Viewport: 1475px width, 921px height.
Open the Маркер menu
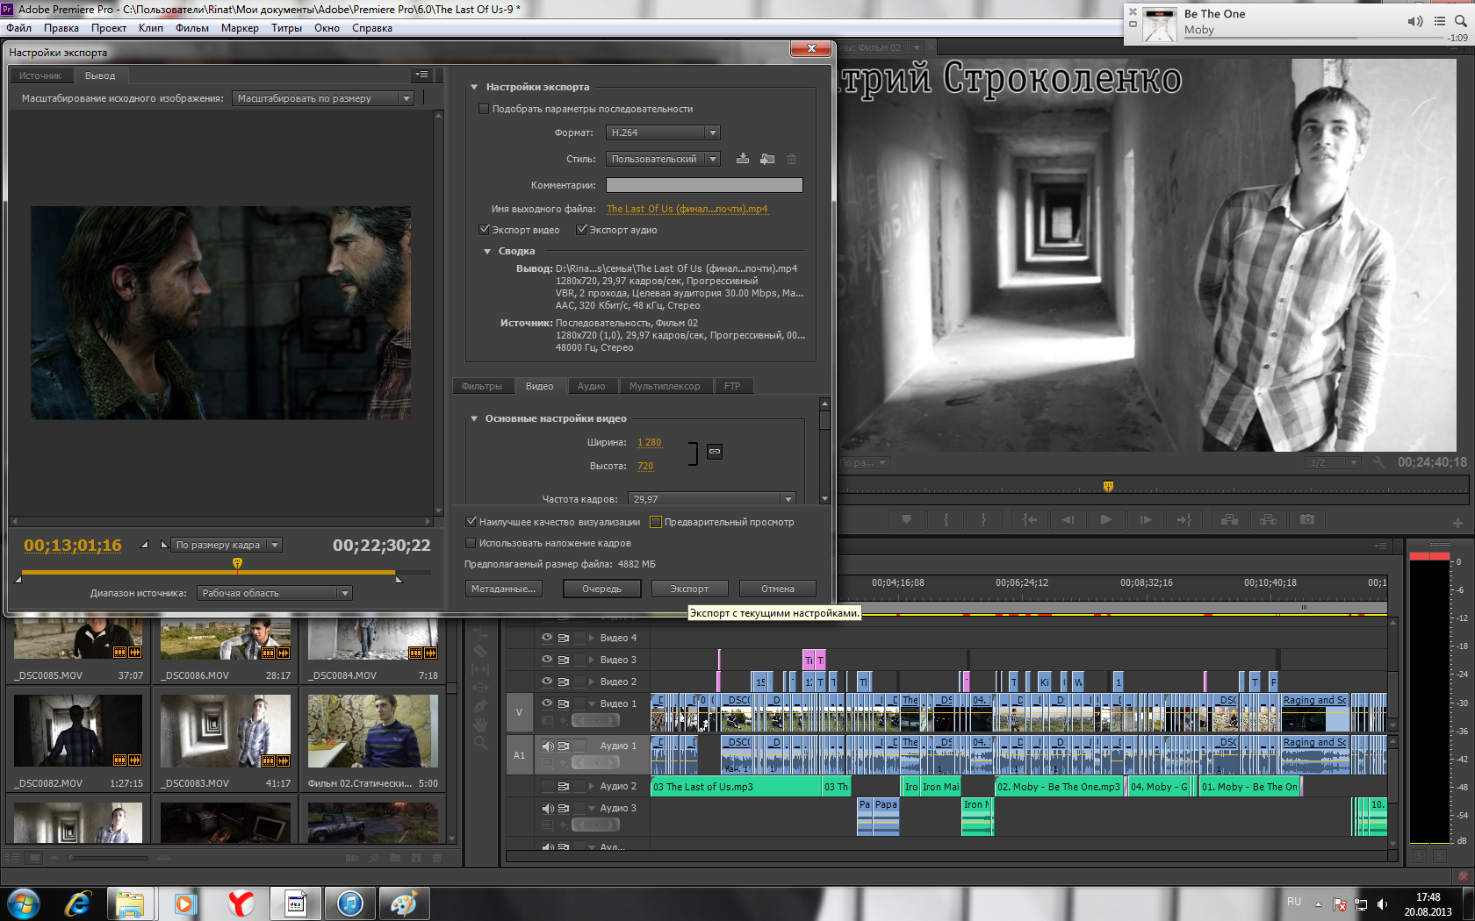[240, 28]
